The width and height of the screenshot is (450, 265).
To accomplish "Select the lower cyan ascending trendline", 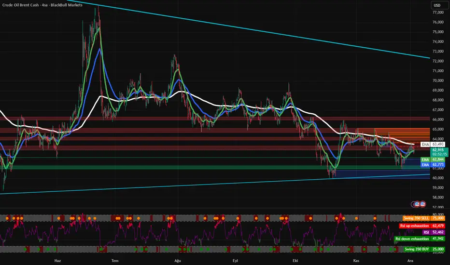I will point(193,183).
